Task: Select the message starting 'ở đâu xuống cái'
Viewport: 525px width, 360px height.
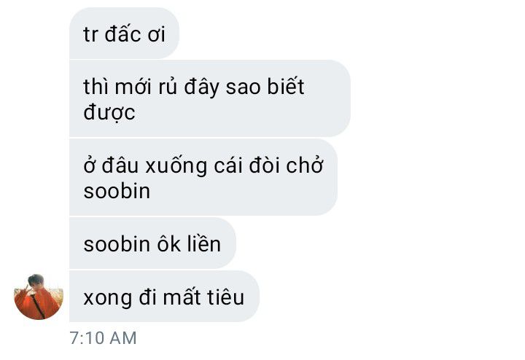Action: click(203, 177)
